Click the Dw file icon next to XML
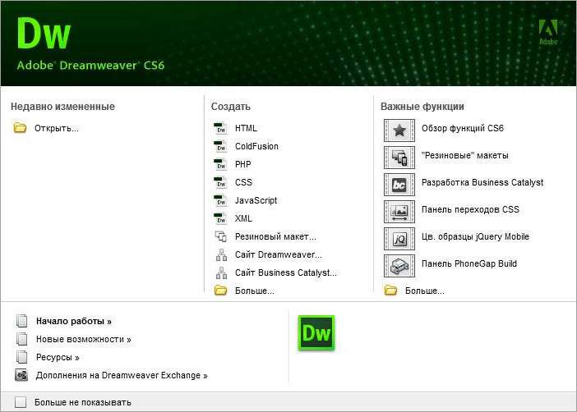Screen dimensions: 577x412 tap(221, 218)
